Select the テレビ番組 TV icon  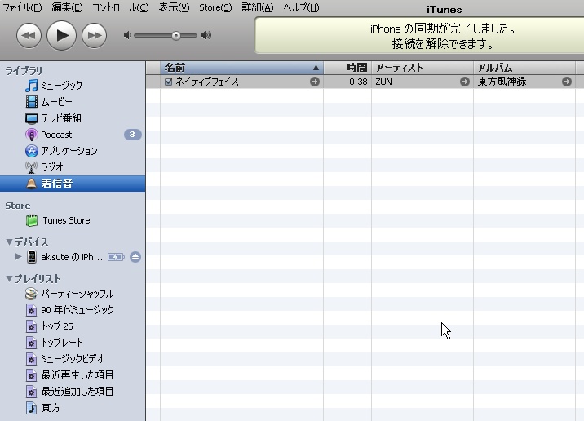coord(31,118)
